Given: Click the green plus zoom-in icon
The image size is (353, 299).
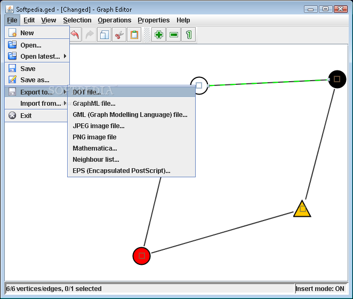Looking at the screenshot, I should (x=159, y=35).
